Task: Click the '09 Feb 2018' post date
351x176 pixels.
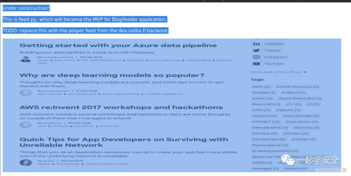Action: click(x=79, y=123)
